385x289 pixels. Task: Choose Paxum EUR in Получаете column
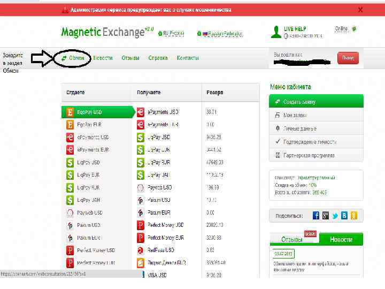point(153,212)
